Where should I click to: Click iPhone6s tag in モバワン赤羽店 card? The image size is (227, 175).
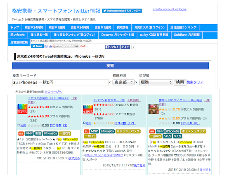pos(50,133)
